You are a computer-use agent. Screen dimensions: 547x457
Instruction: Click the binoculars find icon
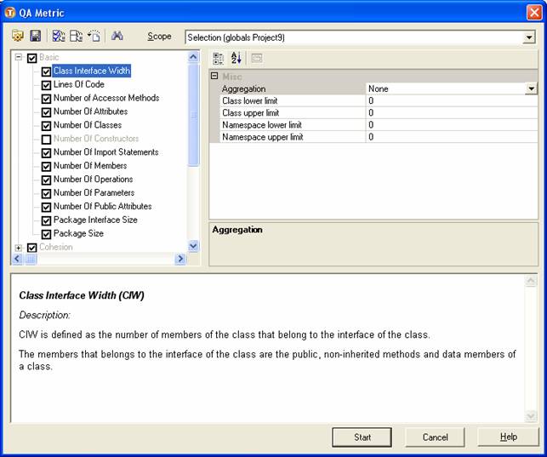(117, 37)
